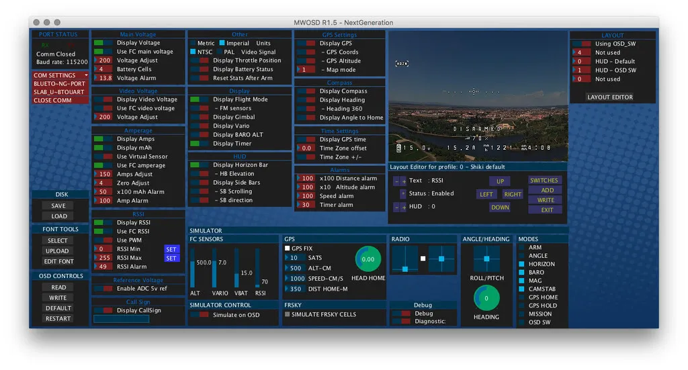Click the HEAD HOME circular knob
The image size is (688, 370).
tap(368, 259)
